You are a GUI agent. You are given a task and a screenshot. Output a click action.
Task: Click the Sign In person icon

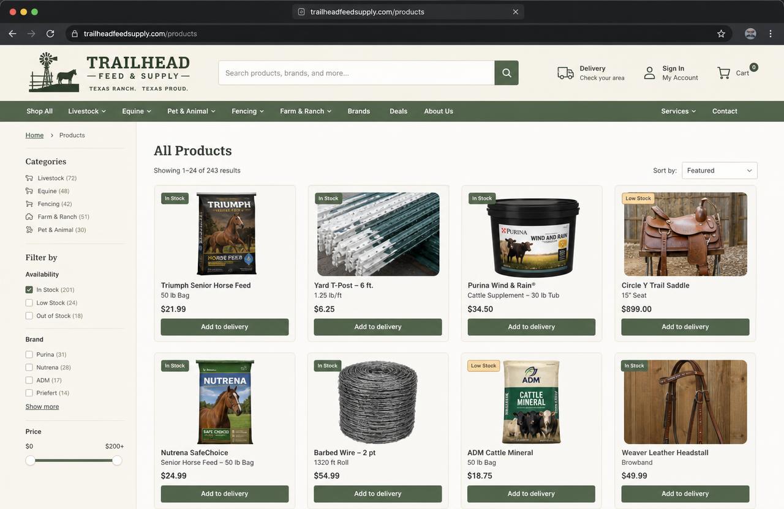(x=649, y=73)
